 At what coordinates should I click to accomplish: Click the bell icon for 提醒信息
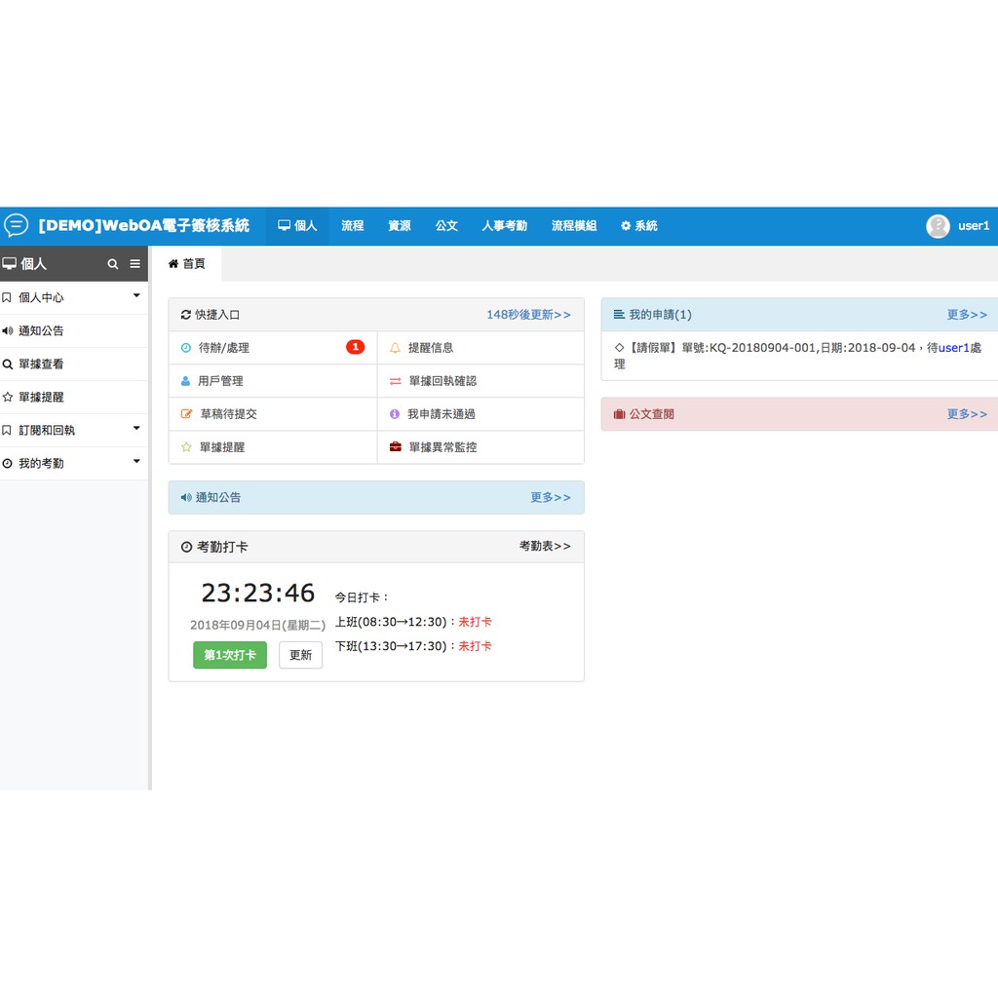(395, 348)
